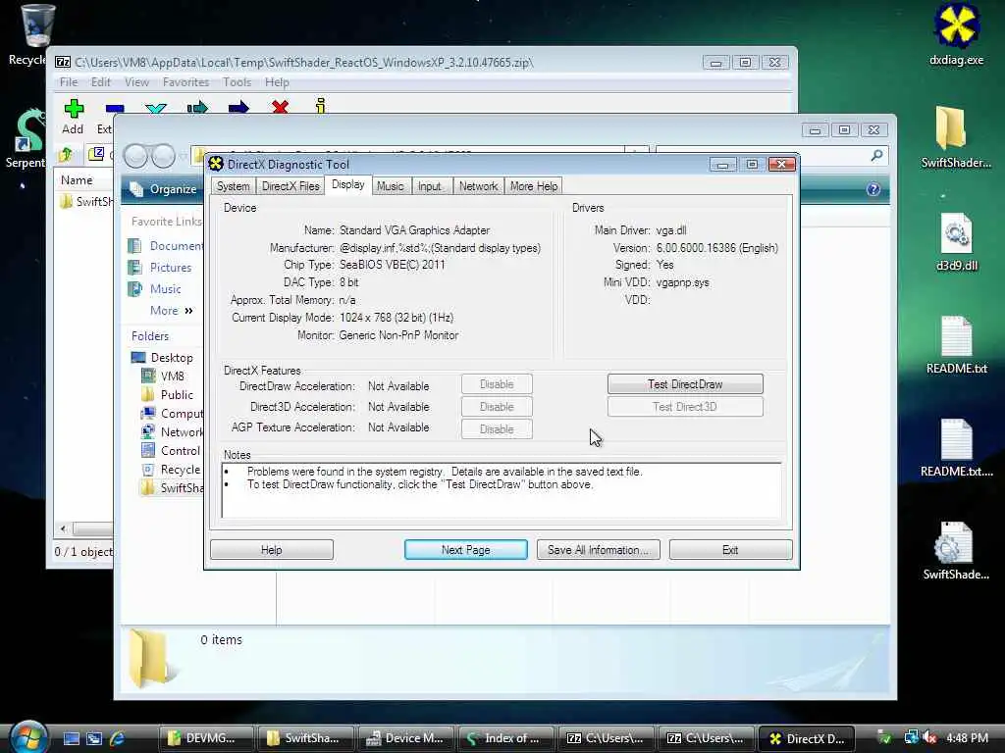
Task: Click the Test DirectDraw button
Action: [685, 384]
